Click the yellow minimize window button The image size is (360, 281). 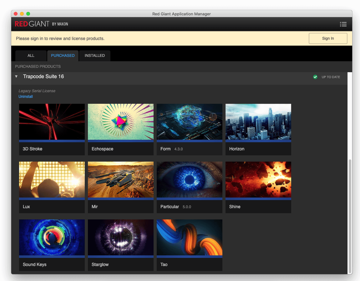click(22, 14)
